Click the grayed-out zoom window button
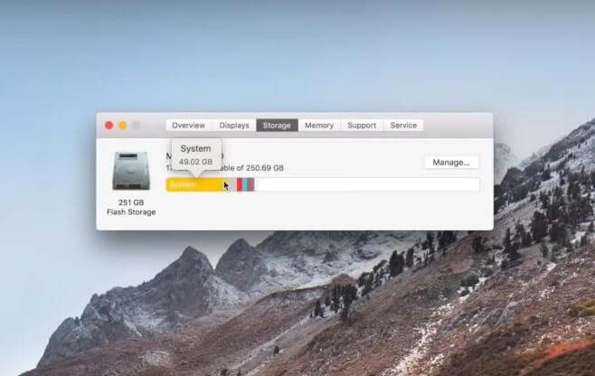The image size is (595, 376). point(137,126)
